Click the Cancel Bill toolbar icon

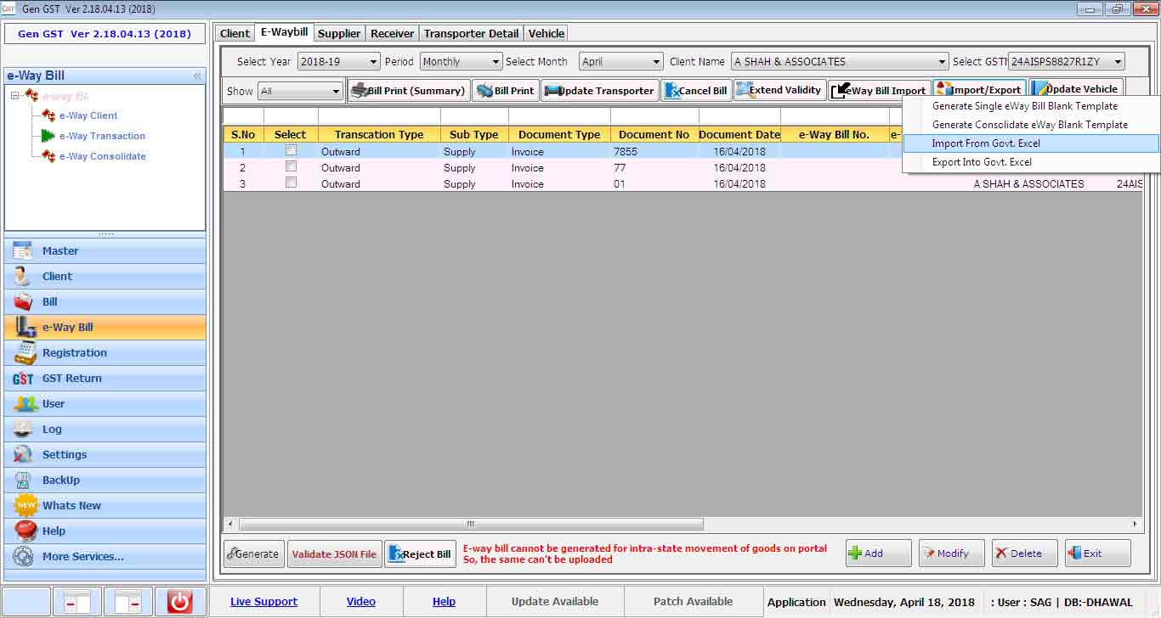tap(671, 91)
